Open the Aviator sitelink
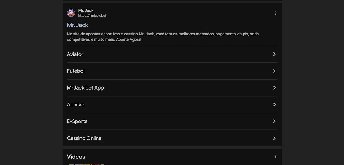344x165 pixels. [x=172, y=54]
